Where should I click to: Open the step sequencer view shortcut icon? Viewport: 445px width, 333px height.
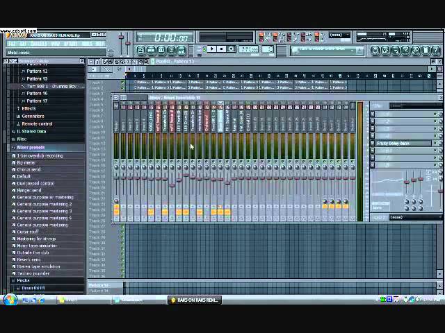pyautogui.click(x=151, y=51)
